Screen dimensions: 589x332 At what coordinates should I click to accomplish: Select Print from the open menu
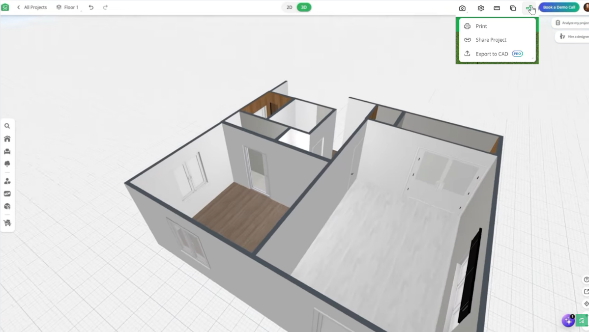click(x=481, y=26)
